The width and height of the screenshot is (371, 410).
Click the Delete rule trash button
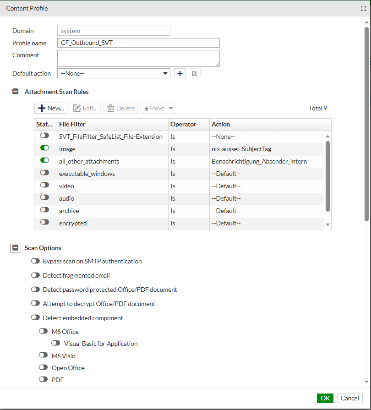click(121, 108)
